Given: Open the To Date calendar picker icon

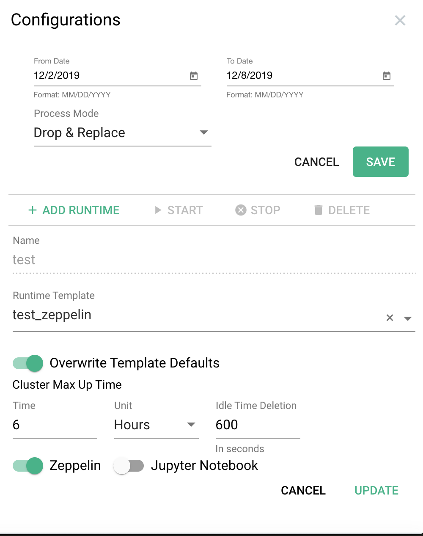Looking at the screenshot, I should [x=387, y=76].
